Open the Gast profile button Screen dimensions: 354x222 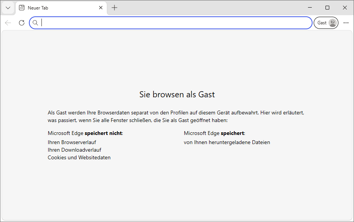pyautogui.click(x=326, y=23)
